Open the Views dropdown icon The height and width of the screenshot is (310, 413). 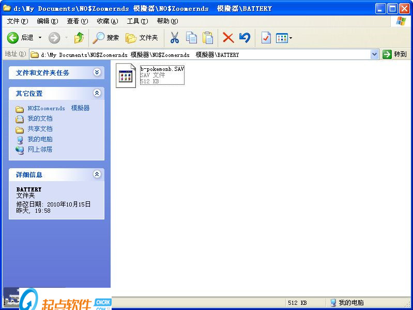point(284,38)
